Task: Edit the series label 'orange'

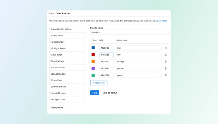Action: pyautogui.click(x=139, y=61)
